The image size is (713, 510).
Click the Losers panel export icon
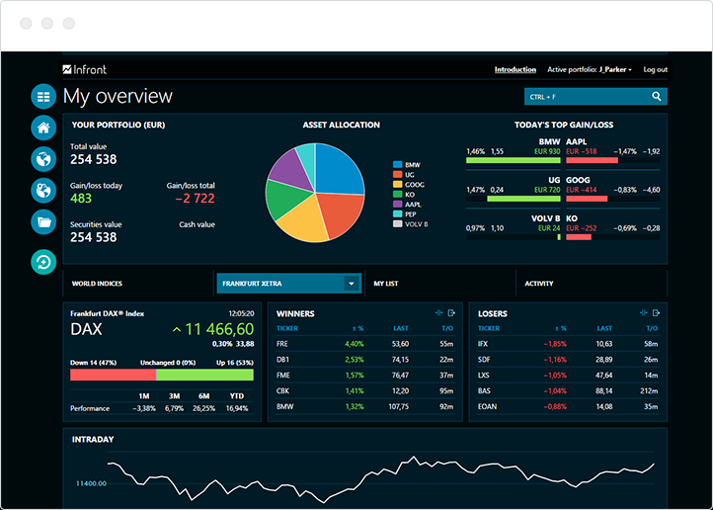point(656,313)
